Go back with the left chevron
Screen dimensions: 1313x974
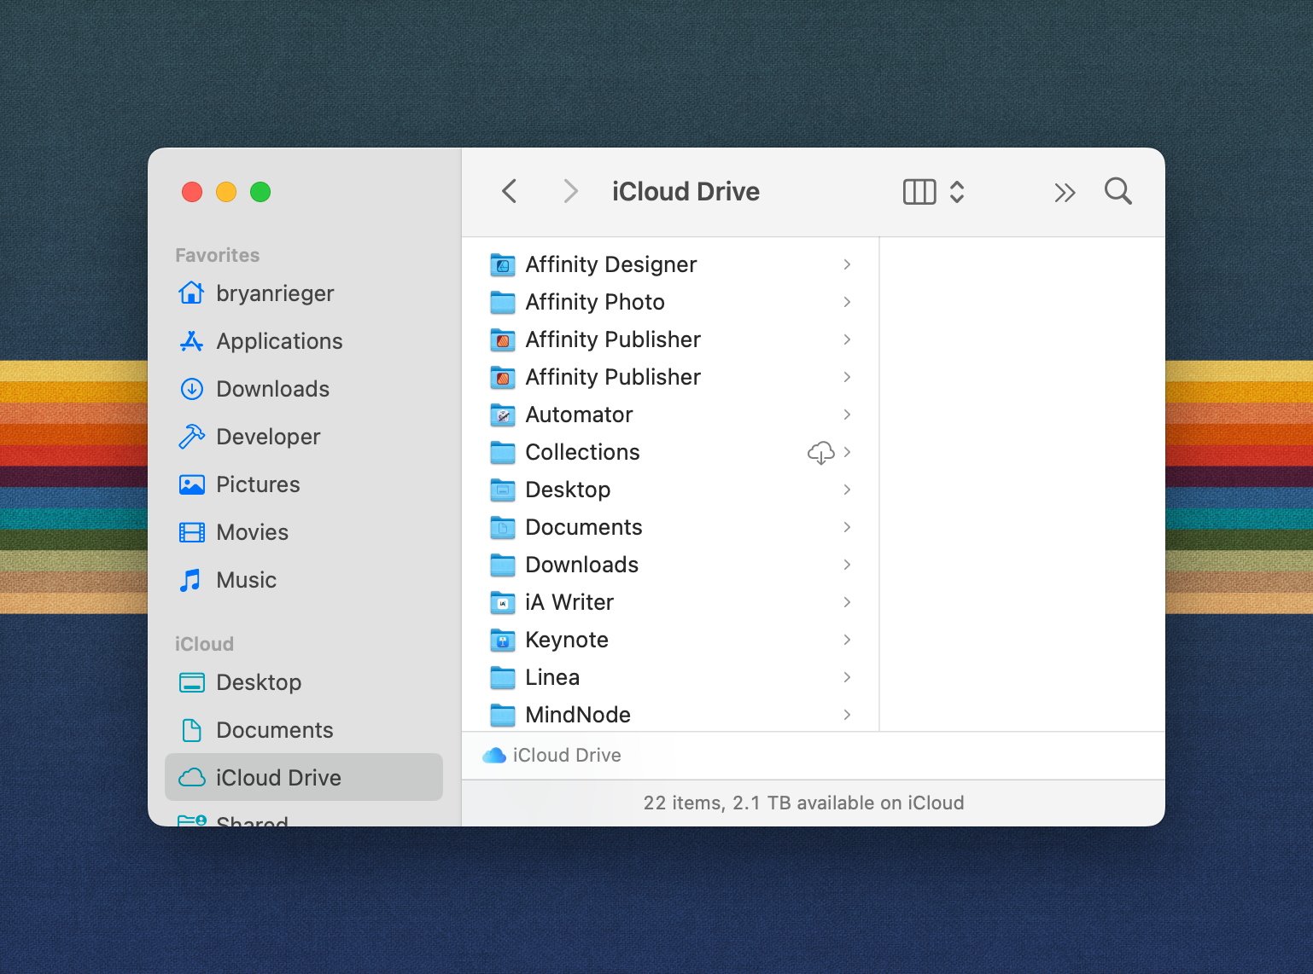[x=510, y=191]
